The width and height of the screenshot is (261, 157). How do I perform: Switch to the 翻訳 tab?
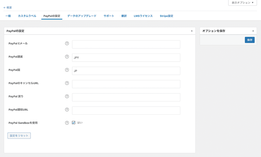tap(124, 16)
